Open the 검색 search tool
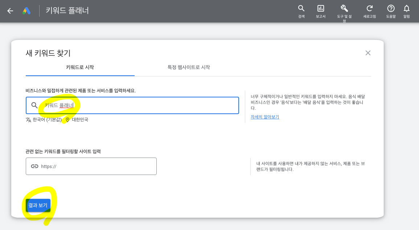419x230 pixels. click(301, 12)
